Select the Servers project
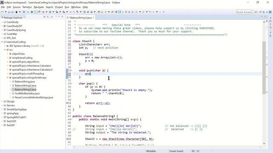 point(10,105)
